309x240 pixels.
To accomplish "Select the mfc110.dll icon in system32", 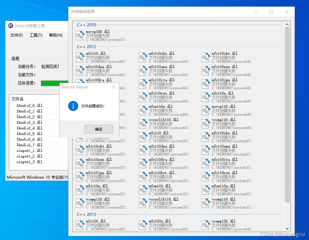I will click(x=143, y=137).
